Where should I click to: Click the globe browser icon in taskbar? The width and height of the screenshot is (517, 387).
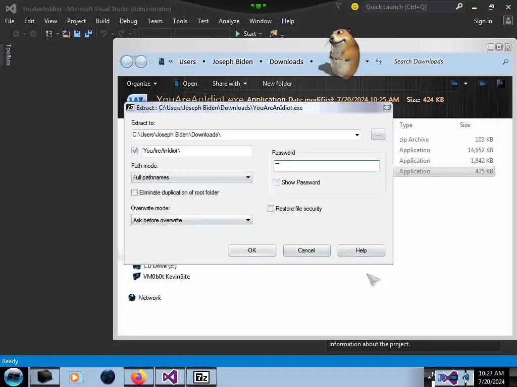point(108,377)
